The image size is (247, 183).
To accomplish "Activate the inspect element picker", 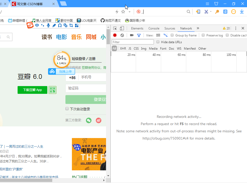I will (x=115, y=28).
